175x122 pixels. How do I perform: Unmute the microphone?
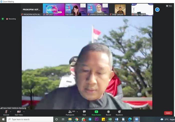tap(6, 112)
